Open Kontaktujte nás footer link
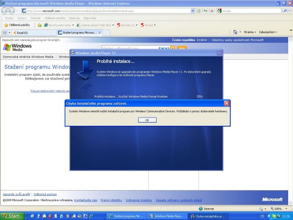293x220 pixels. coord(86,200)
